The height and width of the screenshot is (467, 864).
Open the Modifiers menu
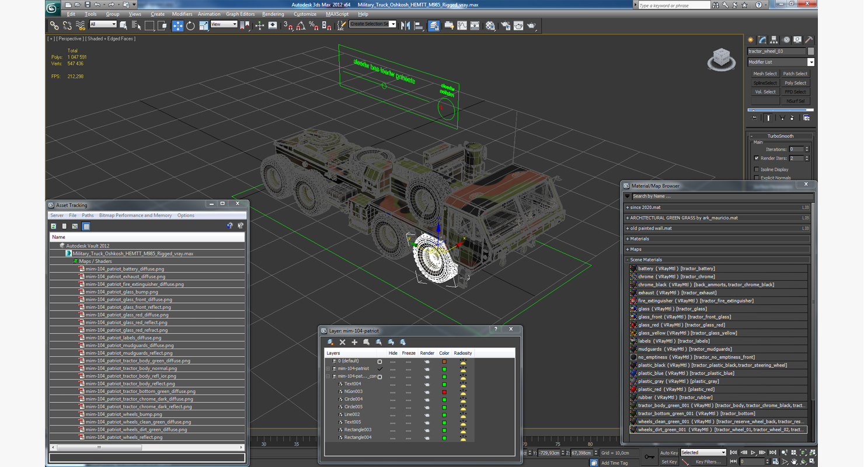[x=182, y=14]
